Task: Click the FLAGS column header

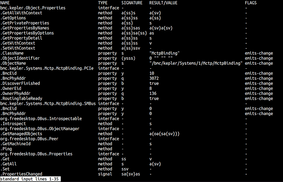Action: pos(251,3)
